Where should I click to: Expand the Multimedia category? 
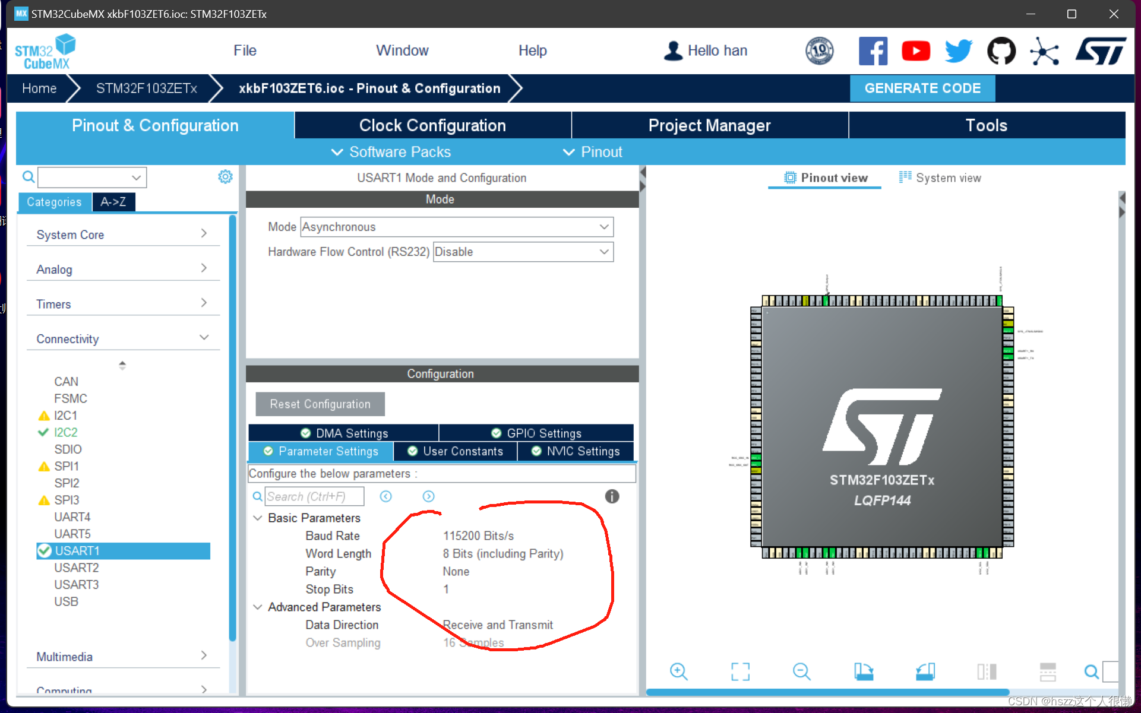(x=123, y=657)
